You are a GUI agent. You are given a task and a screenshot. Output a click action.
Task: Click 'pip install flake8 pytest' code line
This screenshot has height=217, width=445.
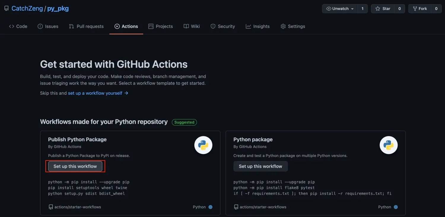tap(274, 188)
